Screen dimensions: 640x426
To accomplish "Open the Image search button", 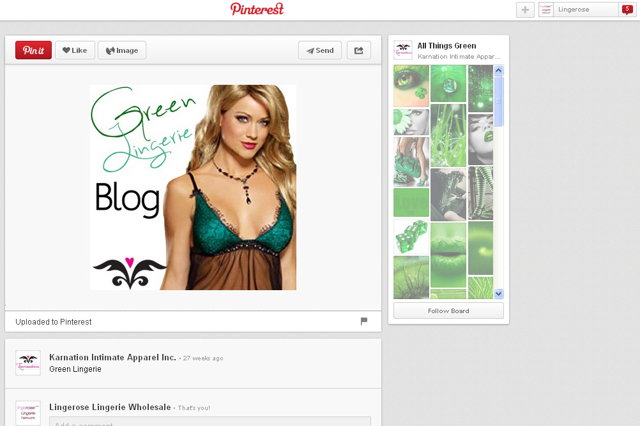I will point(122,50).
